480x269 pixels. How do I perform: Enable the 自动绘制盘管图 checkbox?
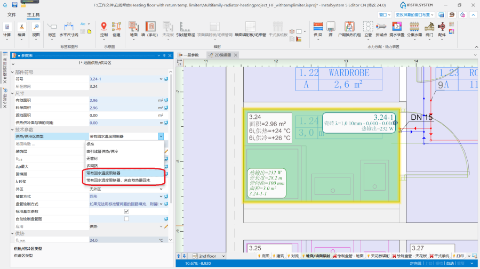(126, 219)
